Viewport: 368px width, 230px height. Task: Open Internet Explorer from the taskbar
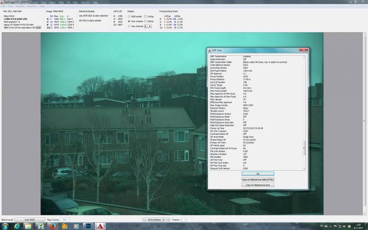[17, 226]
